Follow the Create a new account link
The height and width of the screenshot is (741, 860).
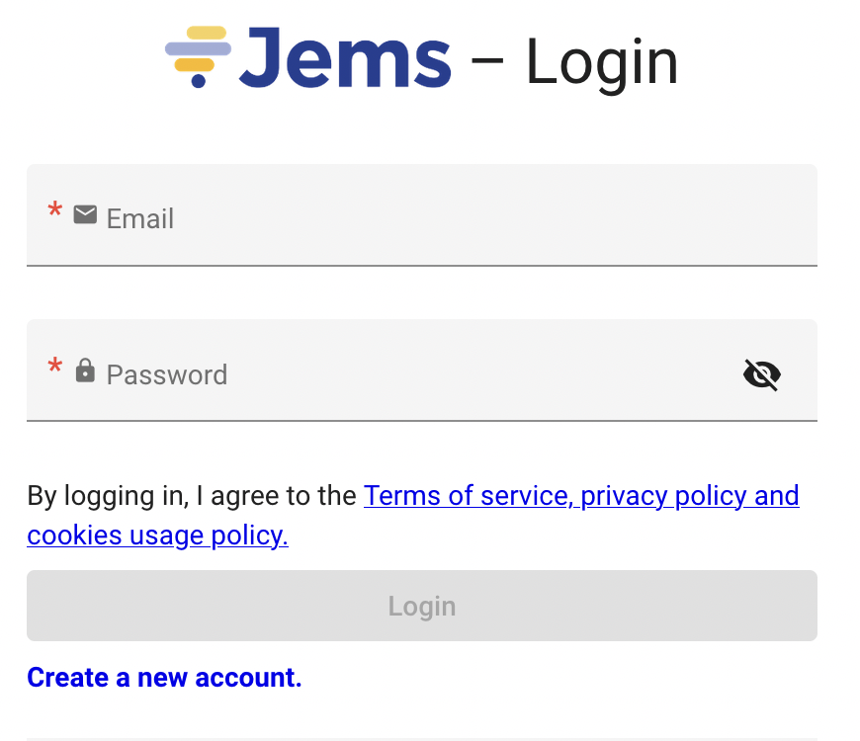[x=164, y=678]
